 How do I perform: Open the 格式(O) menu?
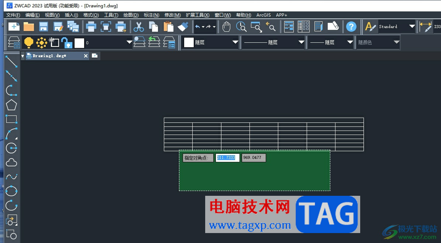tap(91, 15)
